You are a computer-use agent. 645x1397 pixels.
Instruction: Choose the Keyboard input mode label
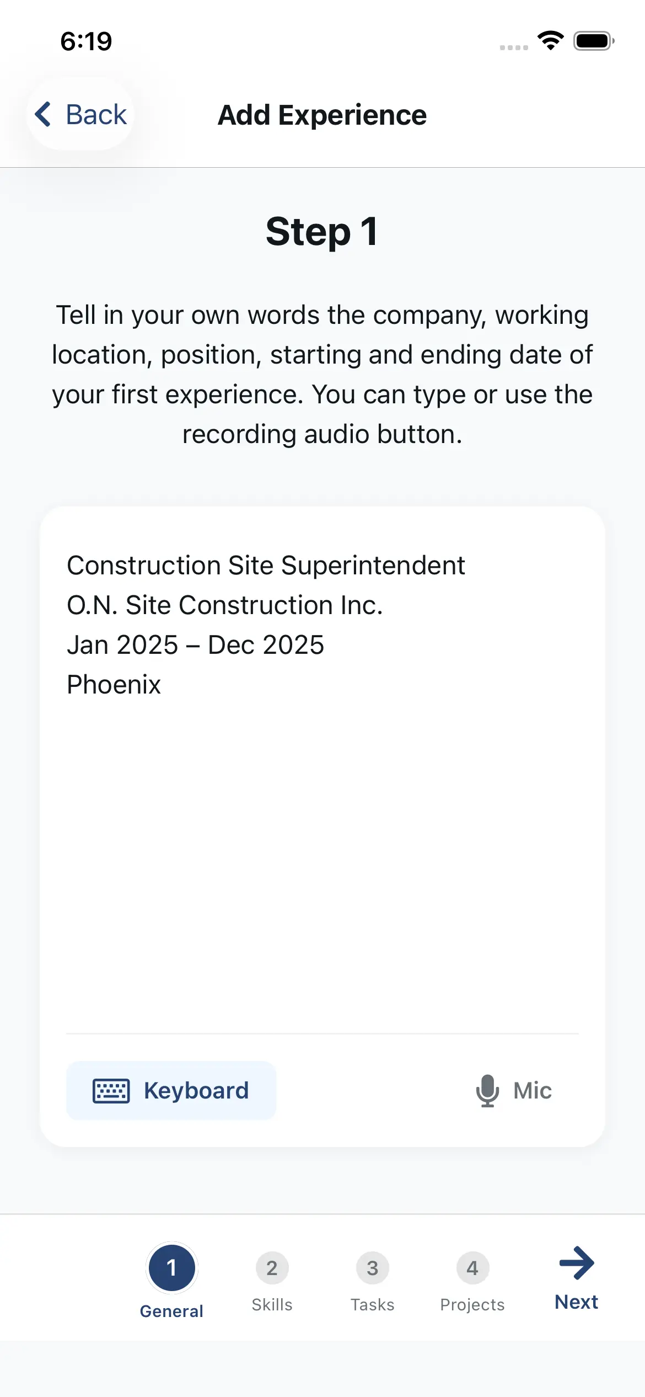(x=196, y=1091)
